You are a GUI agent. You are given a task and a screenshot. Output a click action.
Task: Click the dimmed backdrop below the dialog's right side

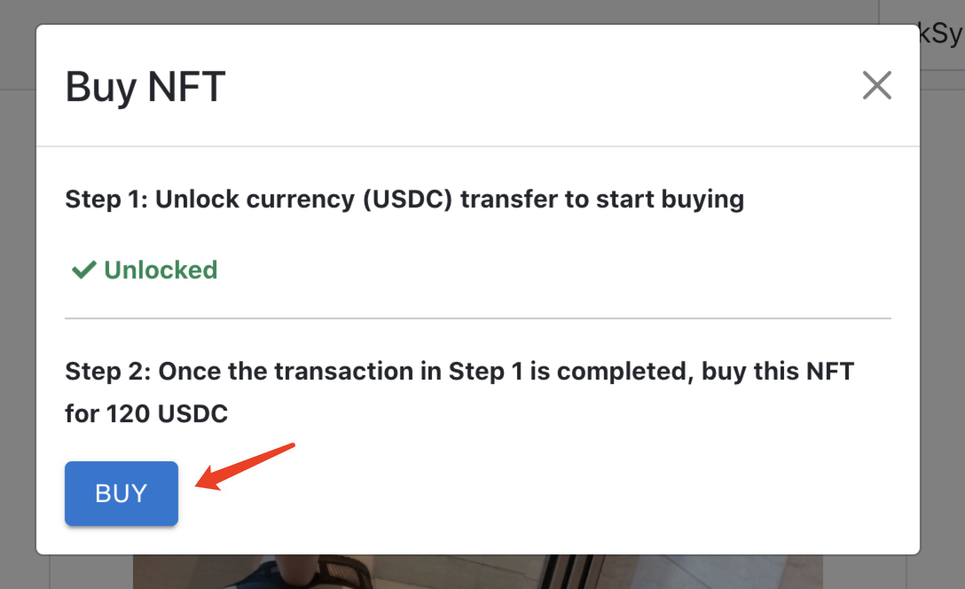pos(887,573)
